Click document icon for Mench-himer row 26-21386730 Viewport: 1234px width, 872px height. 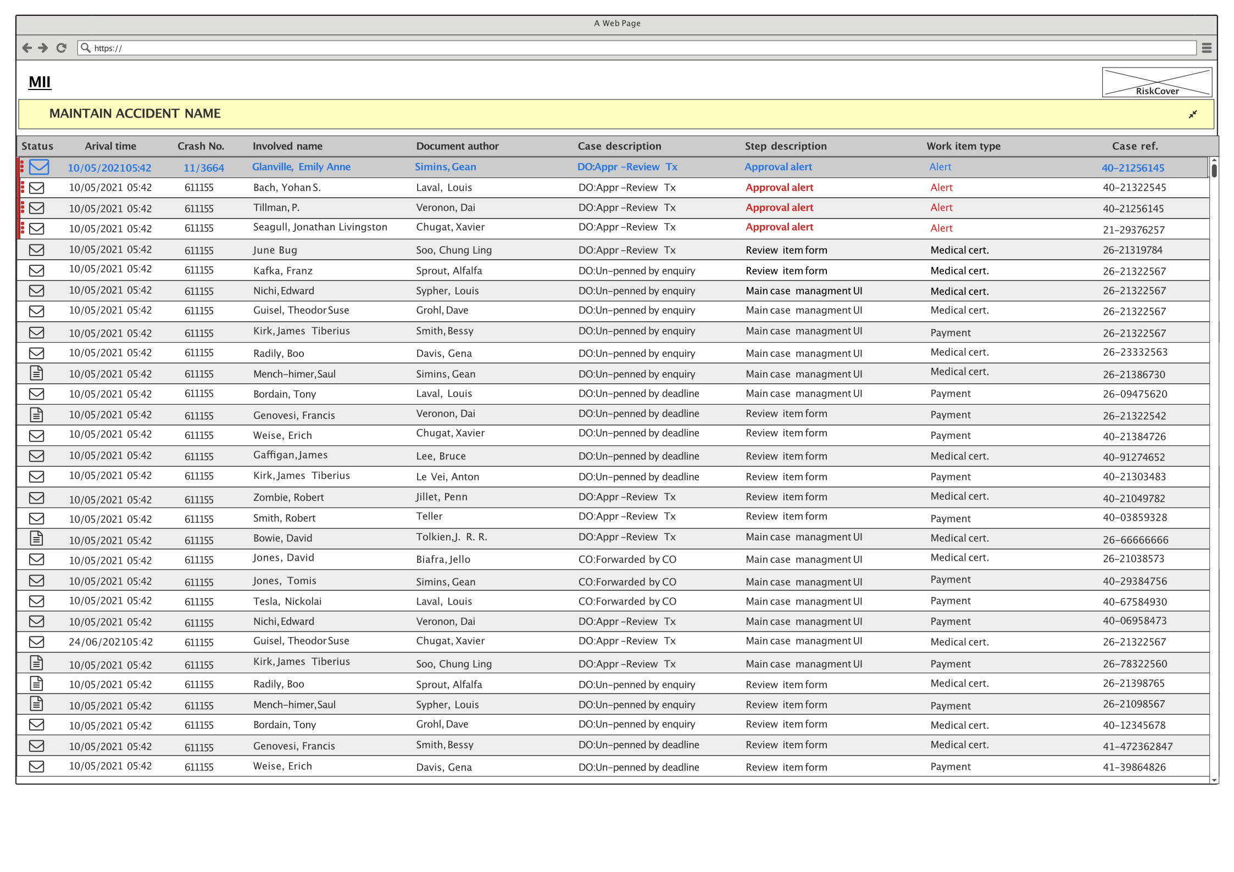pos(36,373)
